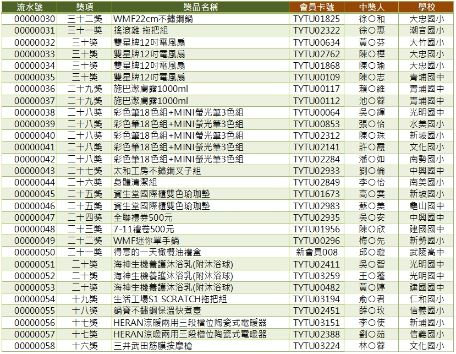The image size is (456, 354).
Task: Select winner 池○蓉
Action: [372, 101]
